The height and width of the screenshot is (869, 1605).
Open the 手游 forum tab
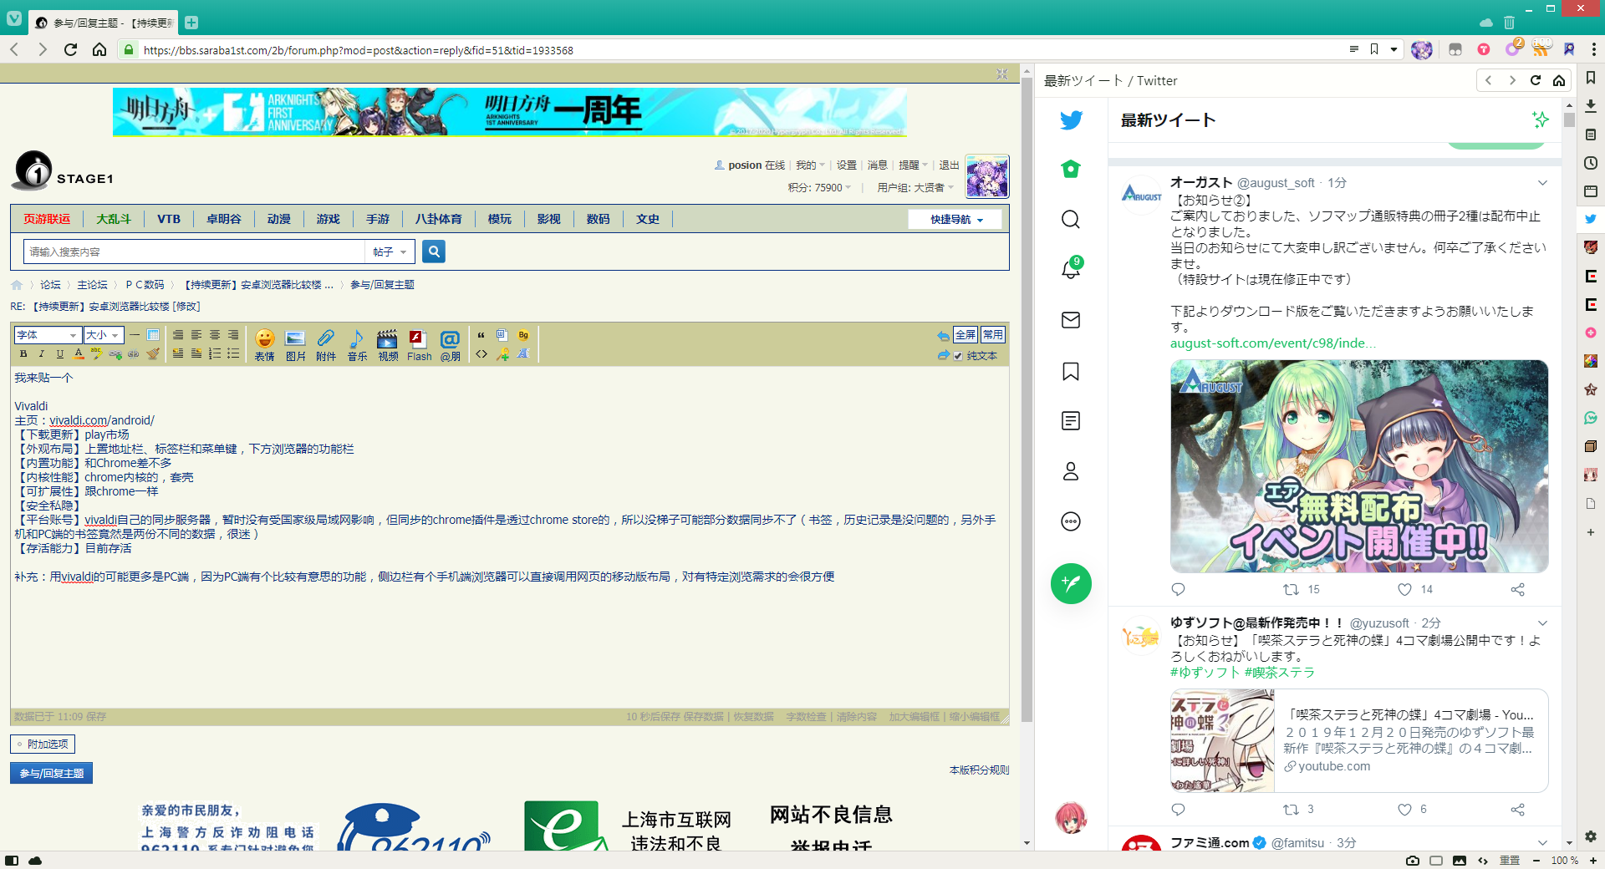pyautogui.click(x=378, y=219)
